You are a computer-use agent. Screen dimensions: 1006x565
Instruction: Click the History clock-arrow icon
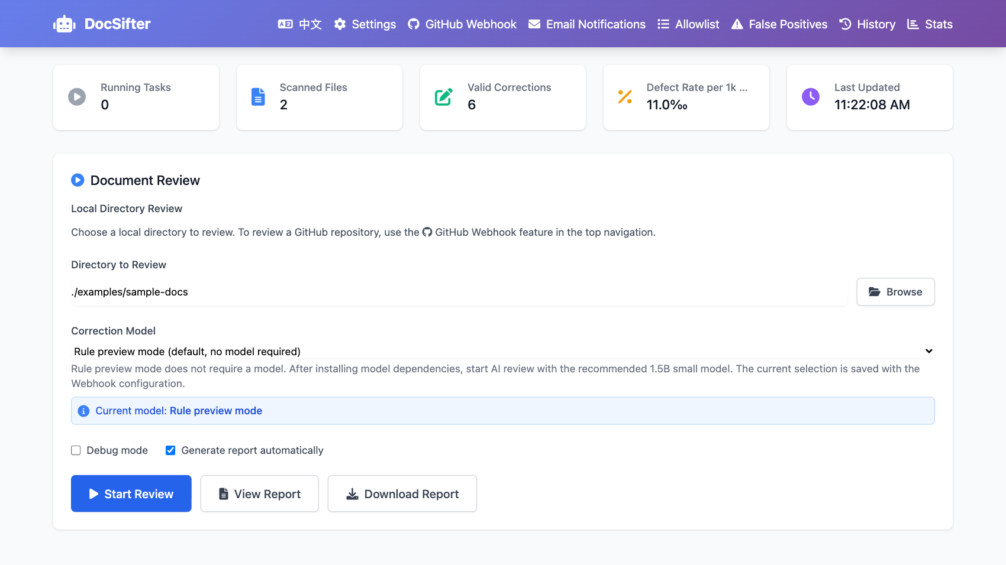point(845,24)
